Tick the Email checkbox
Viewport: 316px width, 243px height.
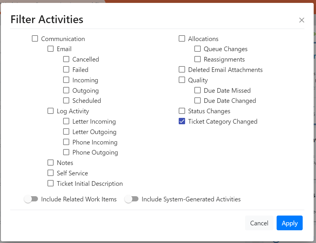point(51,49)
